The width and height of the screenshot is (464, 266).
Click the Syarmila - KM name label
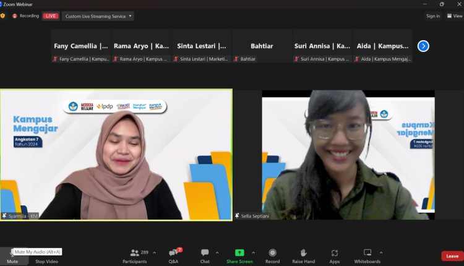tap(23, 216)
